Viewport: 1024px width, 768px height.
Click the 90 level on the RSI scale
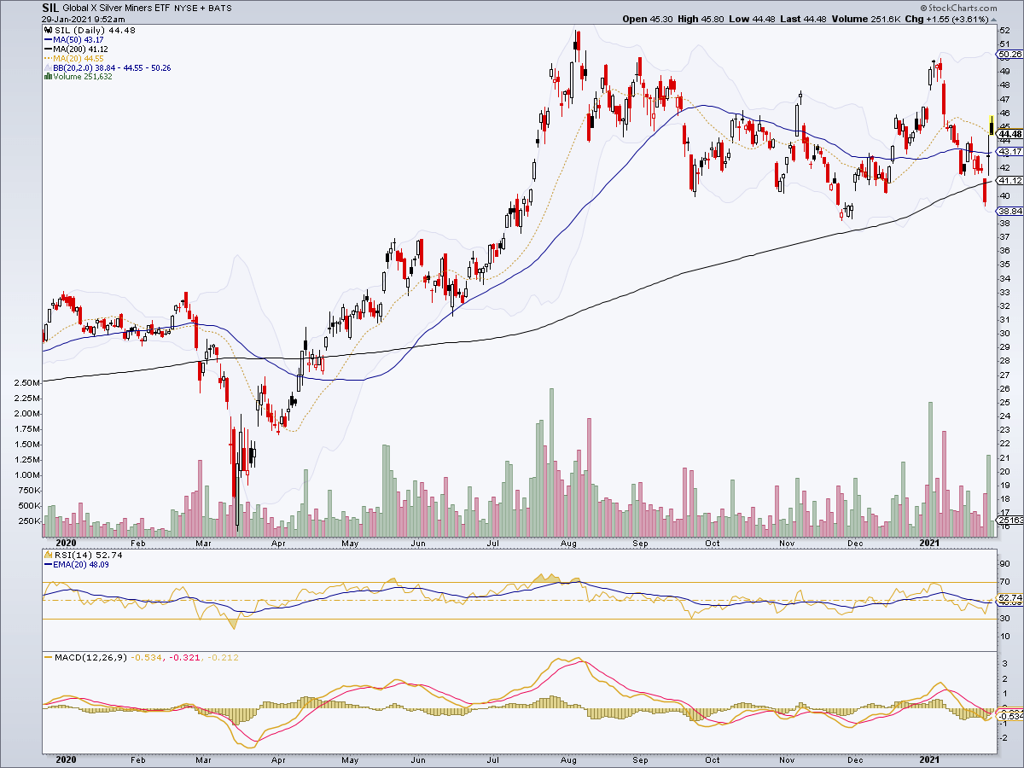click(1004, 564)
